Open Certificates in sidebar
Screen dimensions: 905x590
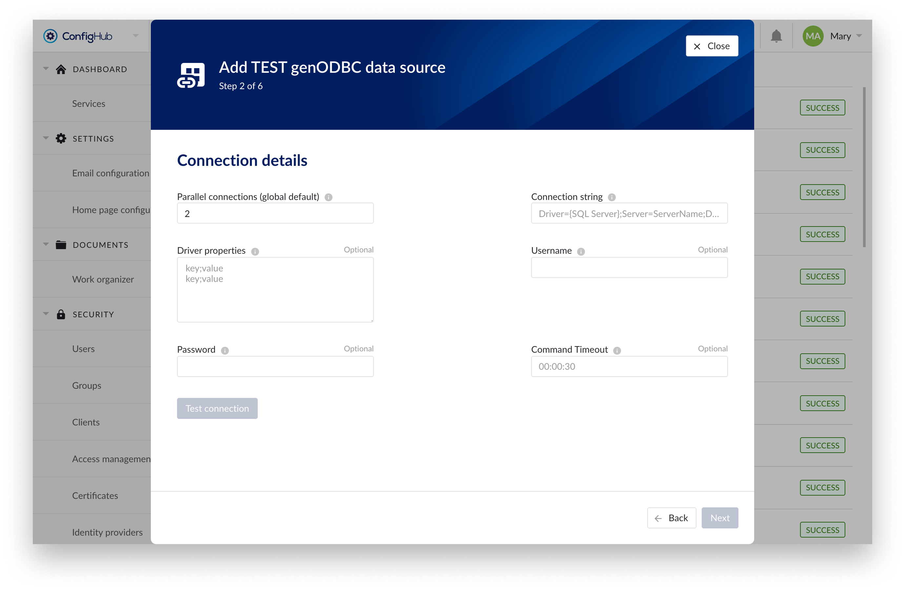tap(95, 496)
